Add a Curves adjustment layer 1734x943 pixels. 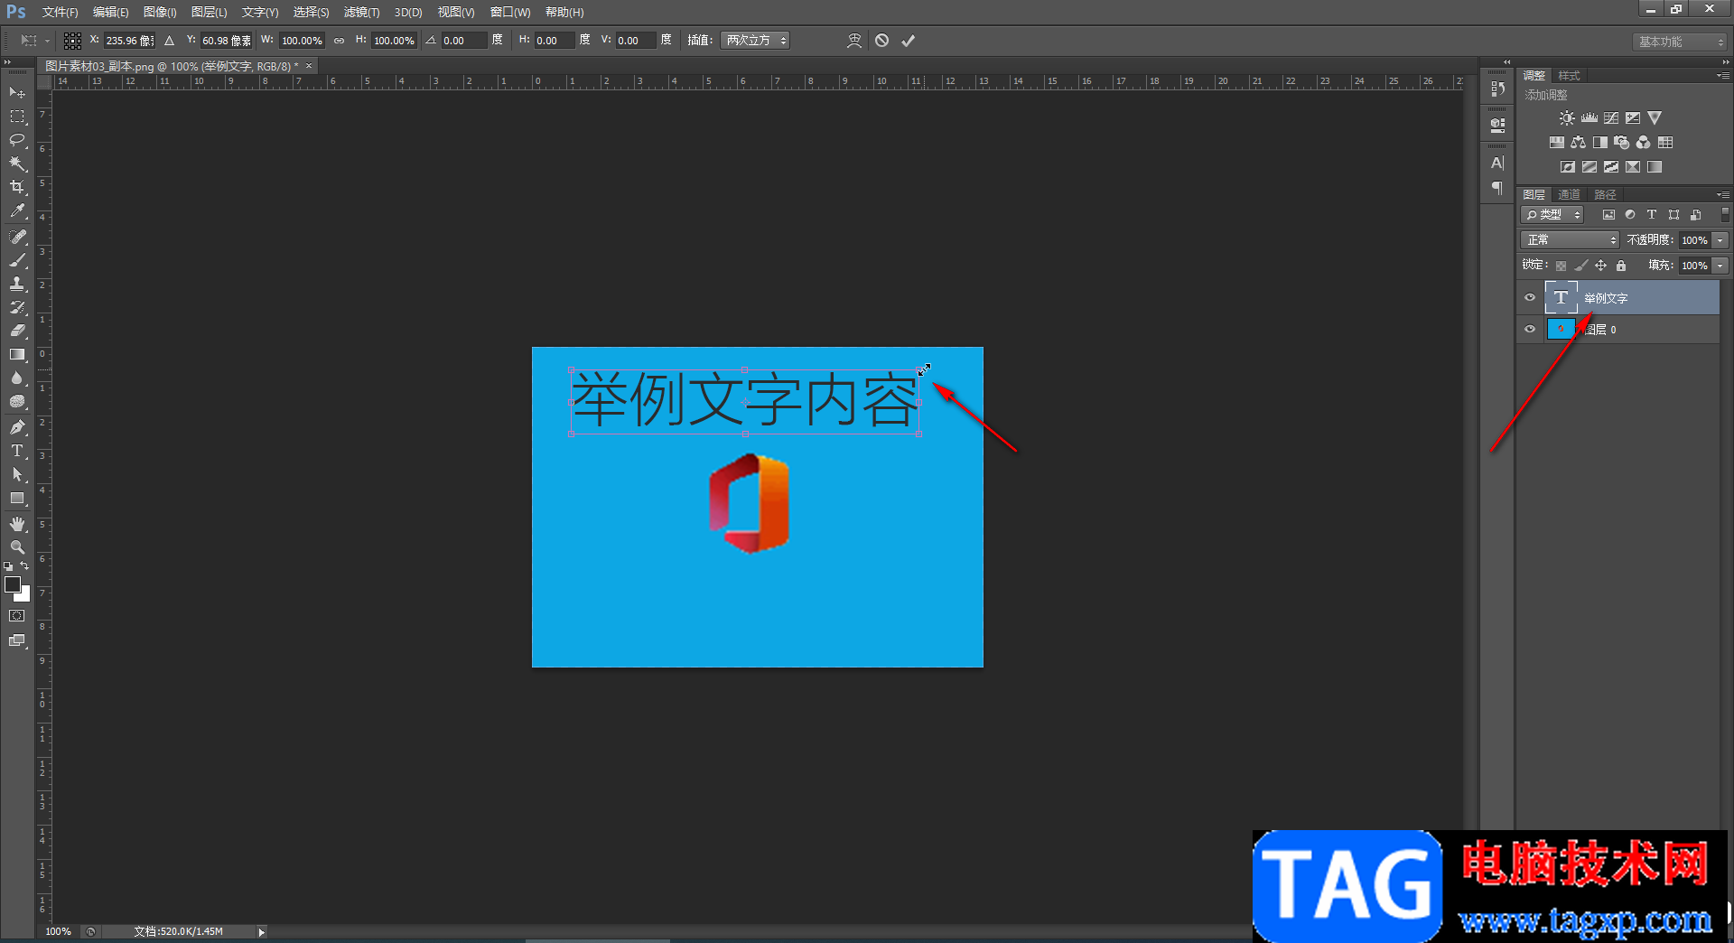coord(1611,118)
